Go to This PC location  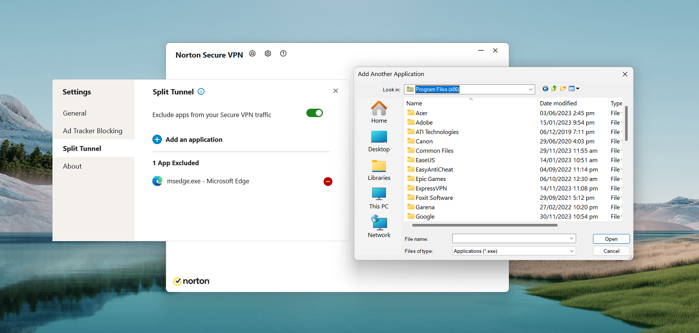tap(379, 198)
